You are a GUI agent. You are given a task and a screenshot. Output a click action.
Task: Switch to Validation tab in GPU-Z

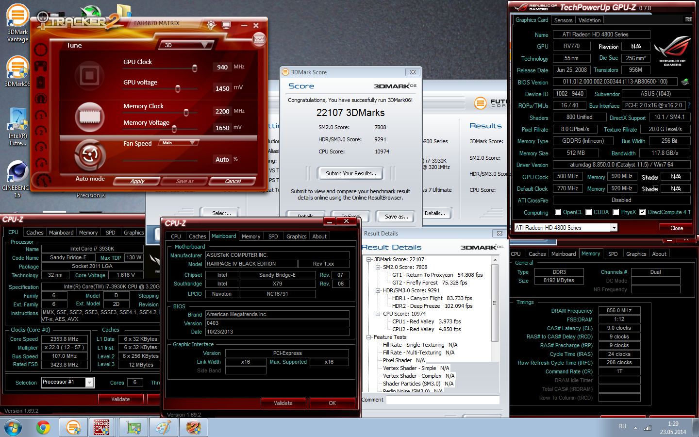[x=589, y=20]
